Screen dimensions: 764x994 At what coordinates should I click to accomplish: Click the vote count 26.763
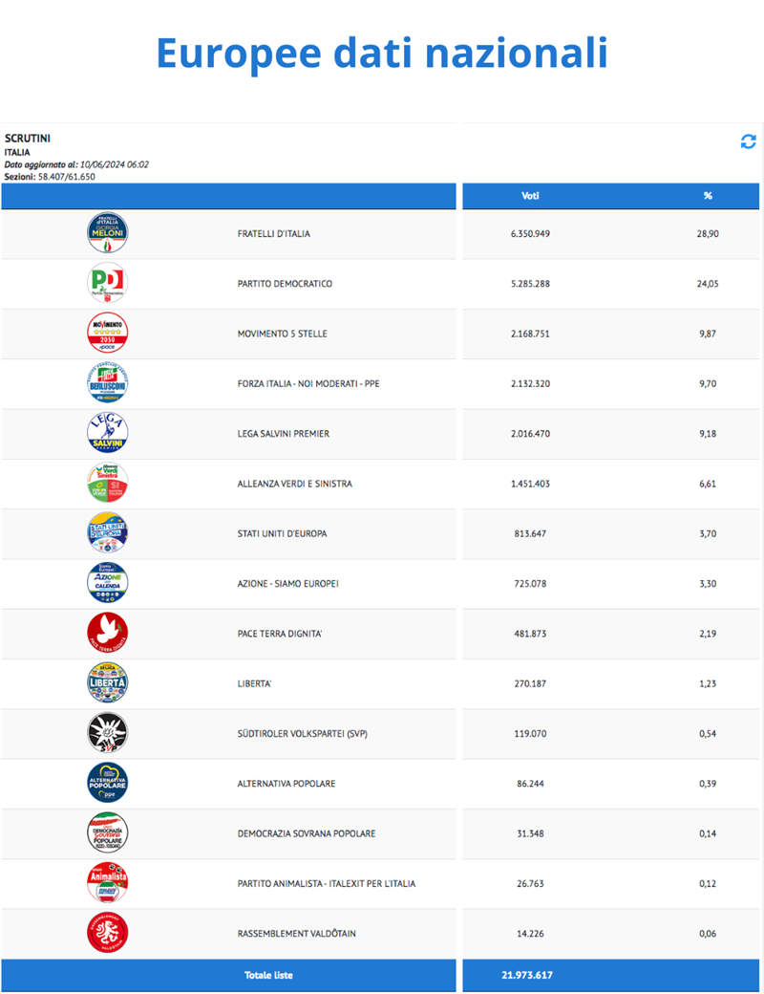coord(530,884)
